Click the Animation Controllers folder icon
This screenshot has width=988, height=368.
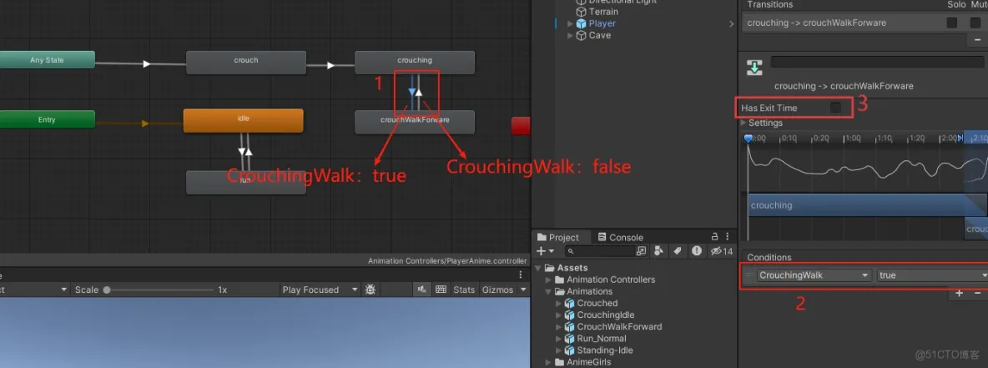pyautogui.click(x=559, y=280)
